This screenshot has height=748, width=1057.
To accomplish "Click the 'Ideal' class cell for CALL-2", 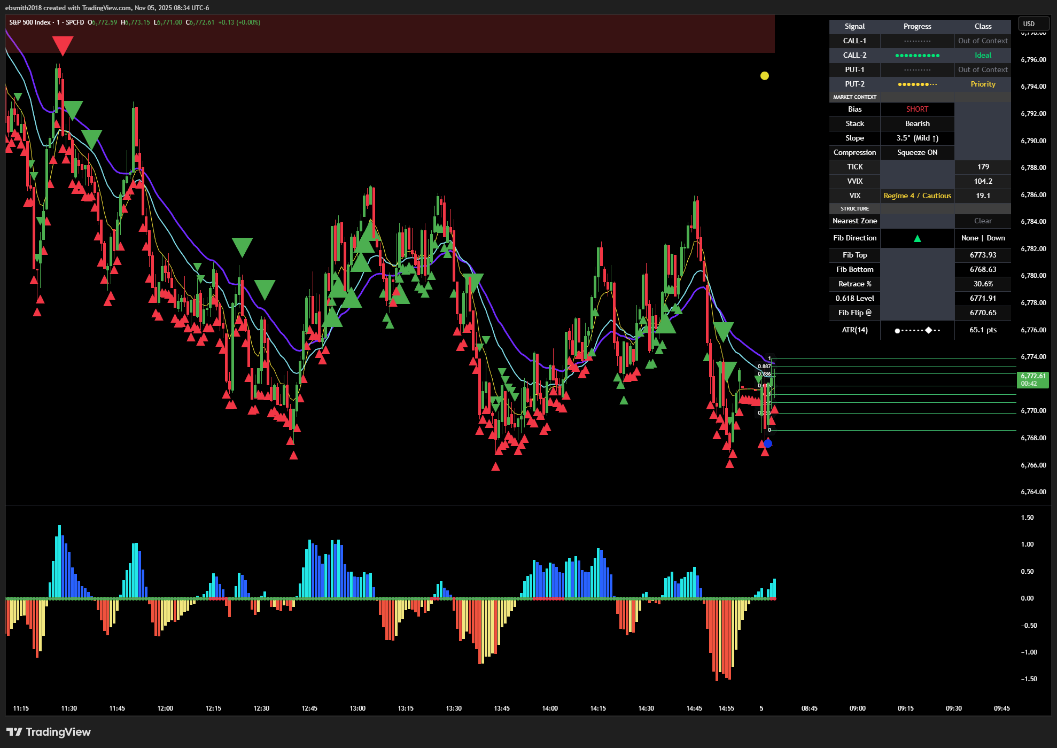I will coord(982,56).
